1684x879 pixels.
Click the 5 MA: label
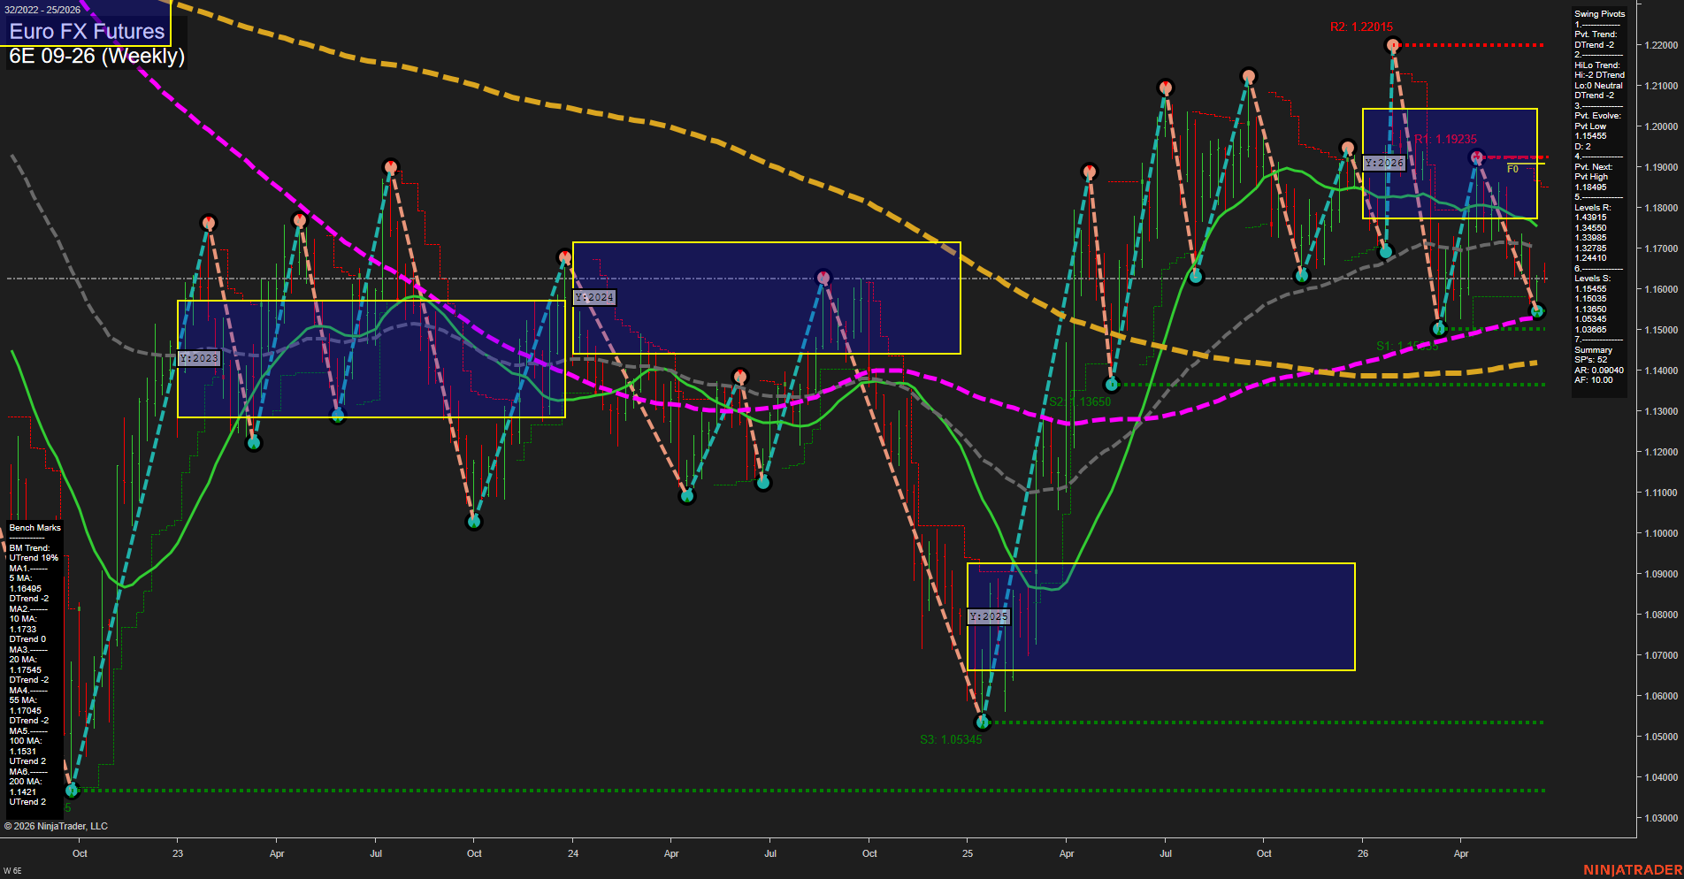coord(20,578)
